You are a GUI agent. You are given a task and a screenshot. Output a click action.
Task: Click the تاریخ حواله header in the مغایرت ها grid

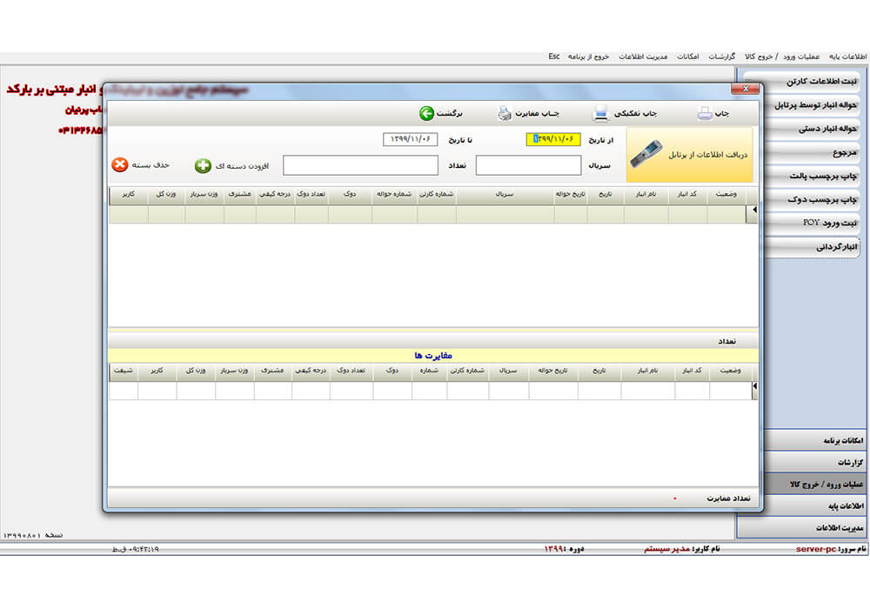click(x=552, y=371)
